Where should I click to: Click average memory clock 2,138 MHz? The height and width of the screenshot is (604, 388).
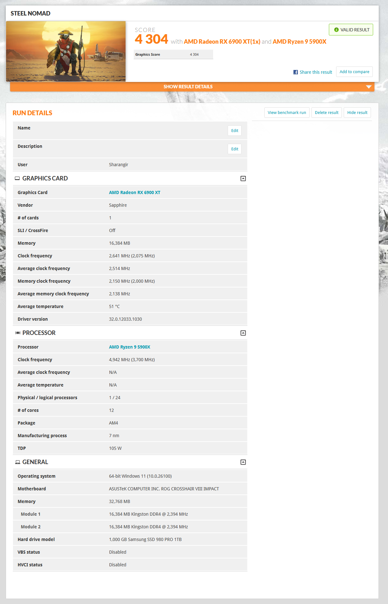120,294
